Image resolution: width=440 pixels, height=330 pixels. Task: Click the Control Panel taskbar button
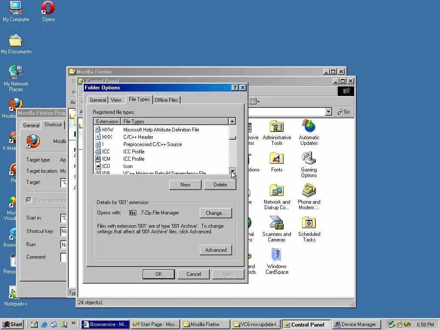[x=306, y=324]
